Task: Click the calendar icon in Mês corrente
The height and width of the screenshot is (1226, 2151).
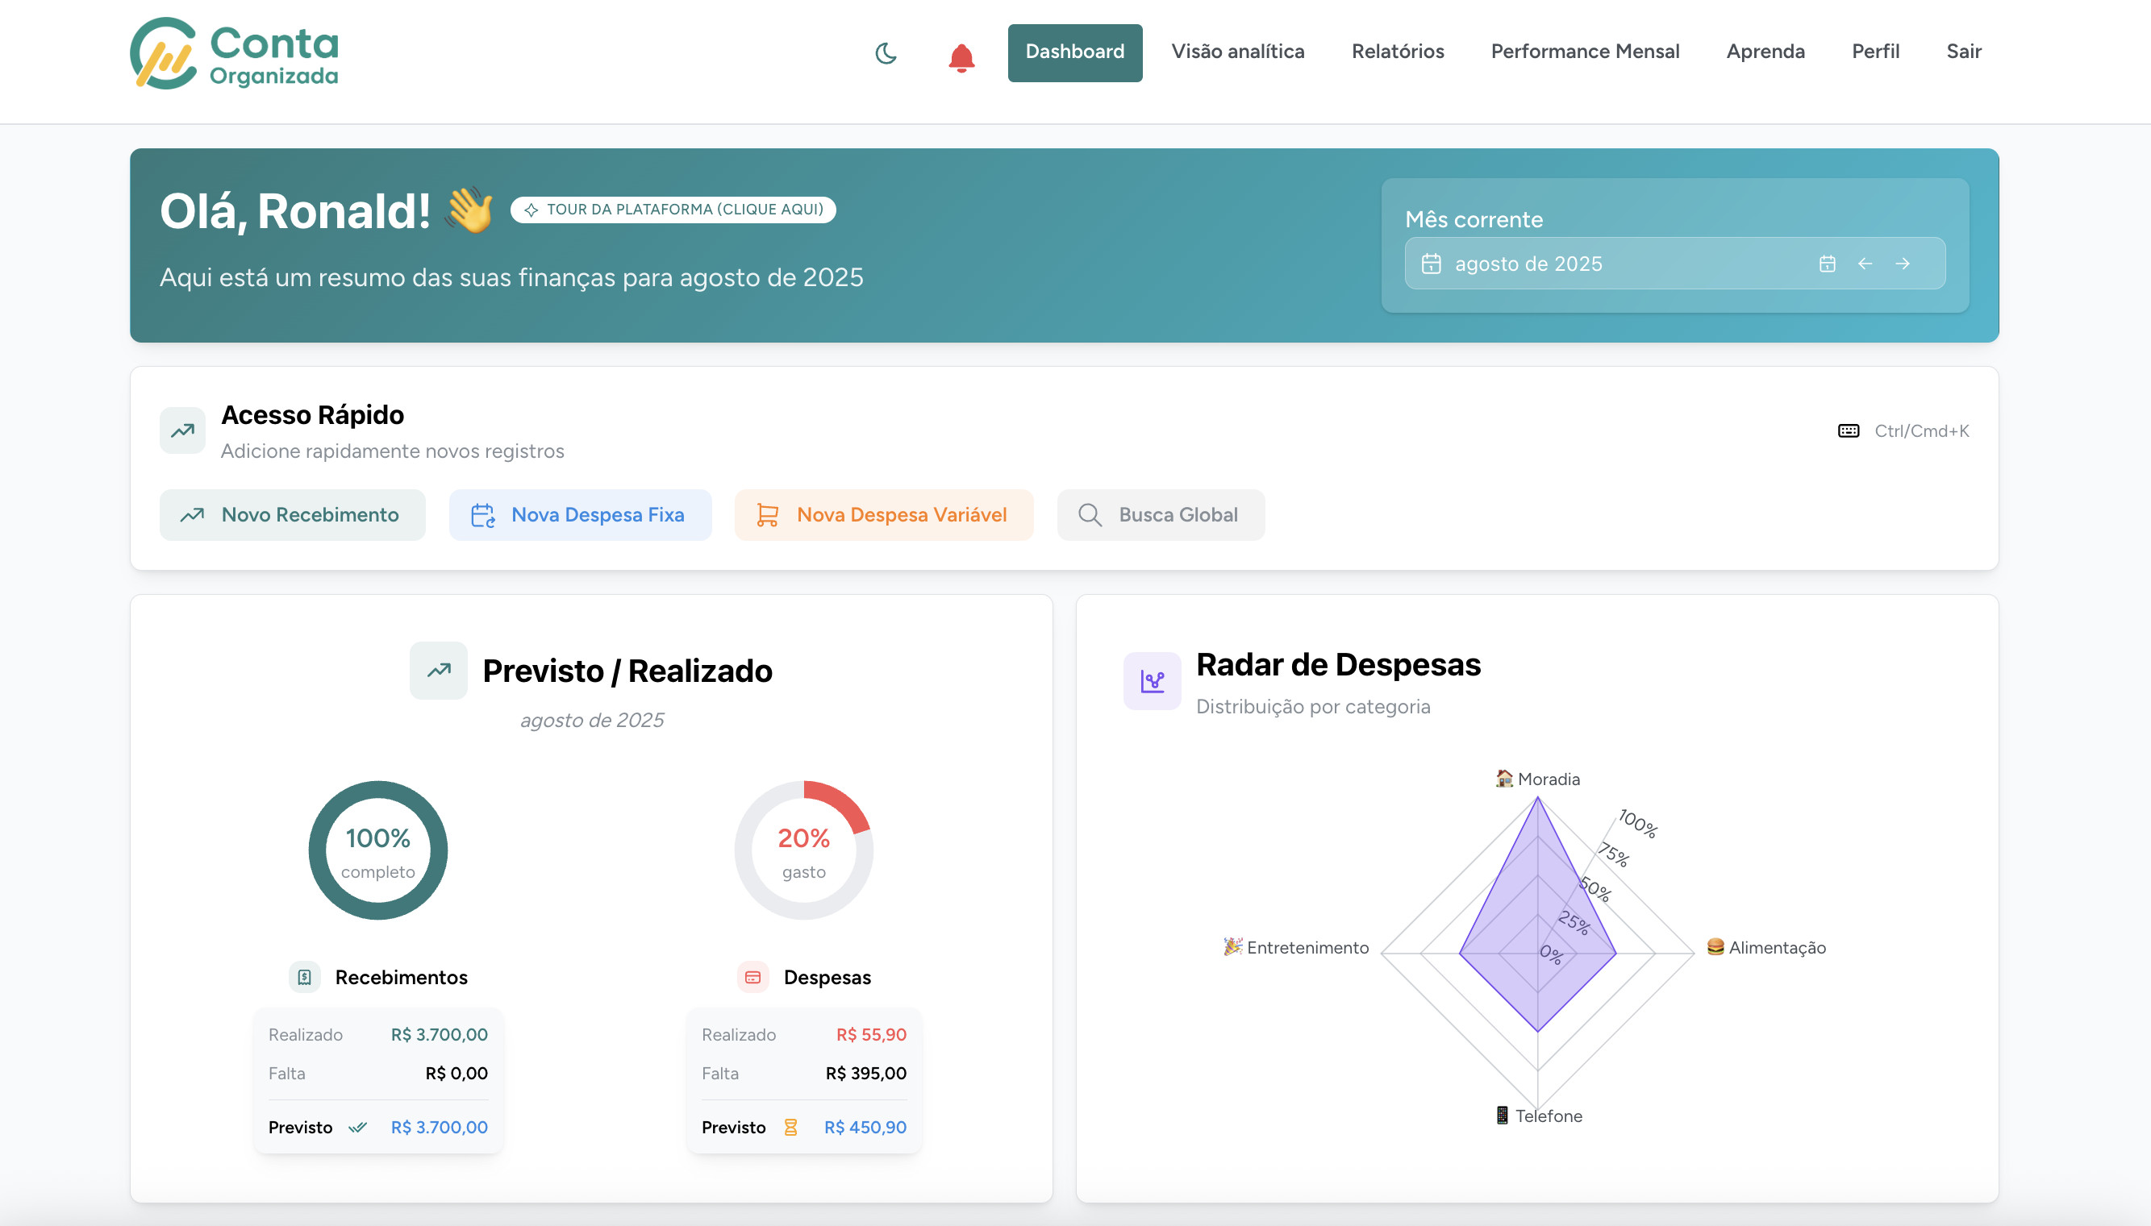Action: point(1827,263)
